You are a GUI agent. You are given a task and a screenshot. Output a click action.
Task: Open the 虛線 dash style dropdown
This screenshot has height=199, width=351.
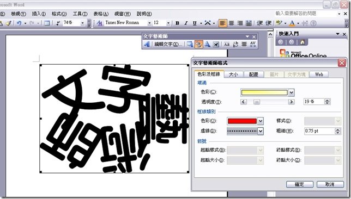pos(261,131)
